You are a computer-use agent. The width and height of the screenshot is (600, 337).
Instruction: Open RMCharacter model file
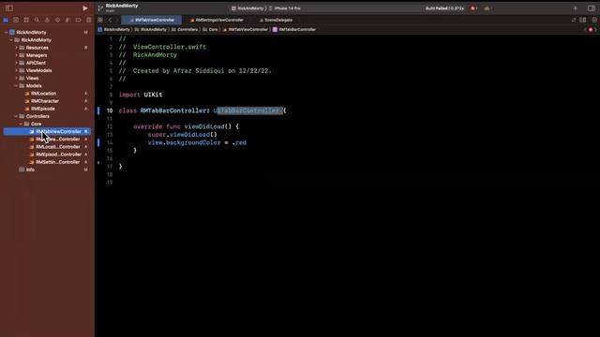coord(45,101)
